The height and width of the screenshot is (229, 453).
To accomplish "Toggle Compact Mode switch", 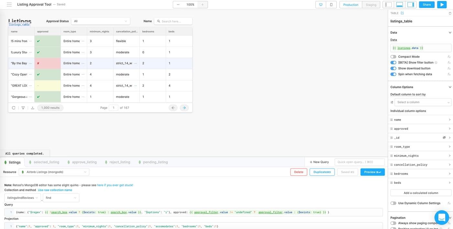I will [393, 57].
